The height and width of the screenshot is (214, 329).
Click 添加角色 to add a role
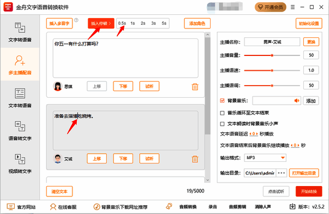[197, 23]
